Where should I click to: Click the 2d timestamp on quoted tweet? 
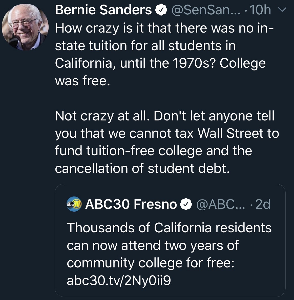263,204
